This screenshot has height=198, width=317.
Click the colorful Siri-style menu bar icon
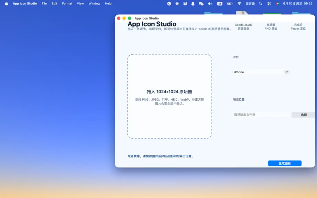tap(278, 3)
